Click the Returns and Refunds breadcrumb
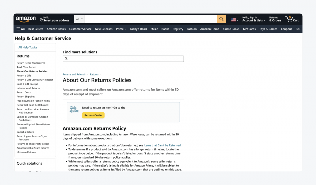The image size is (316, 185). pyautogui.click(x=74, y=74)
